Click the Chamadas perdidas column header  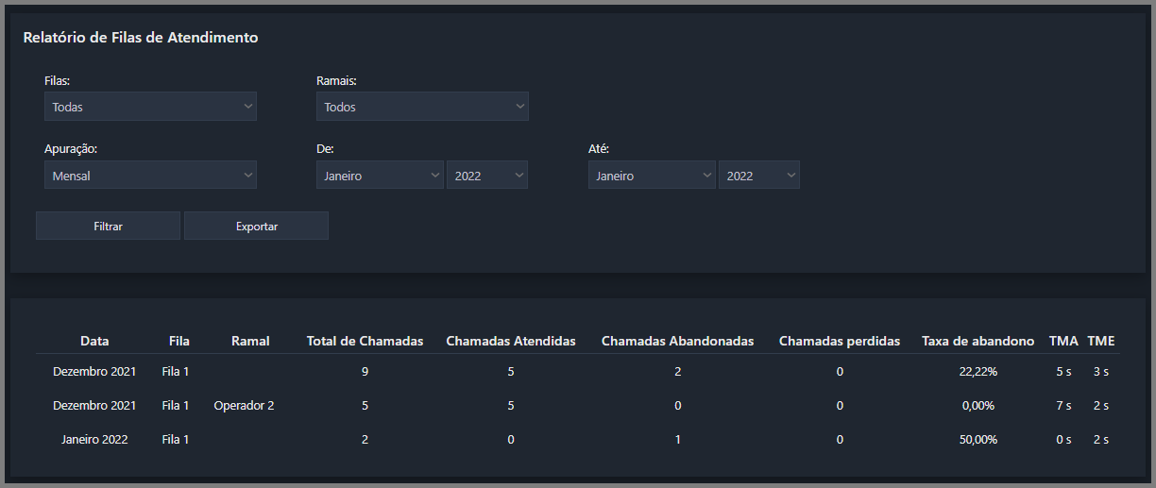tap(840, 341)
